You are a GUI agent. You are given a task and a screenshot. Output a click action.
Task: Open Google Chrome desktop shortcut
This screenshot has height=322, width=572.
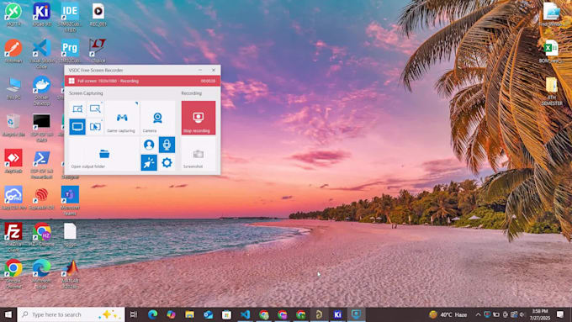coord(13,274)
